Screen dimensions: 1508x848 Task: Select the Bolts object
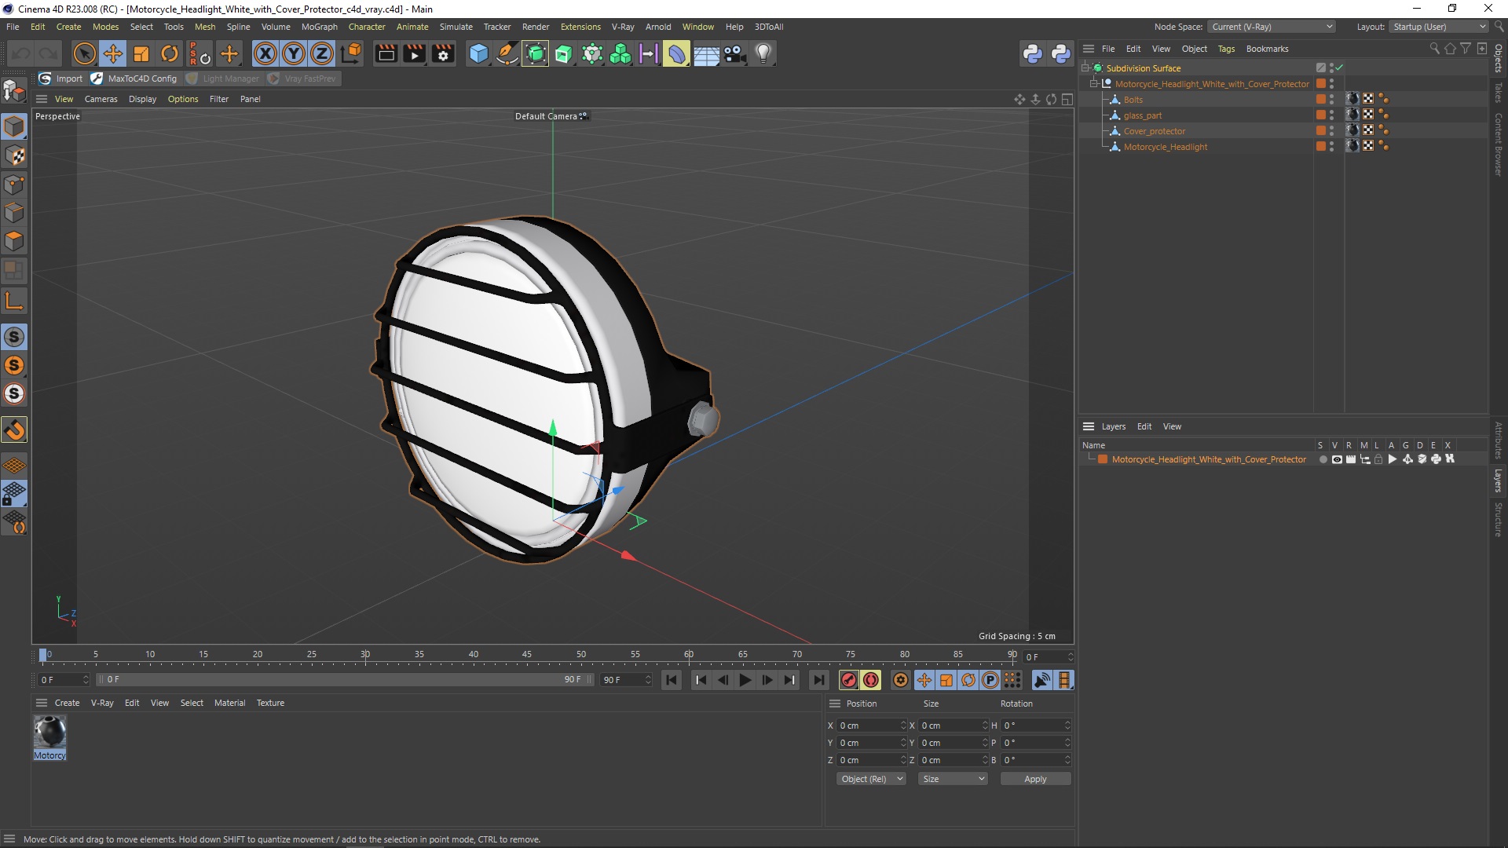coord(1133,100)
